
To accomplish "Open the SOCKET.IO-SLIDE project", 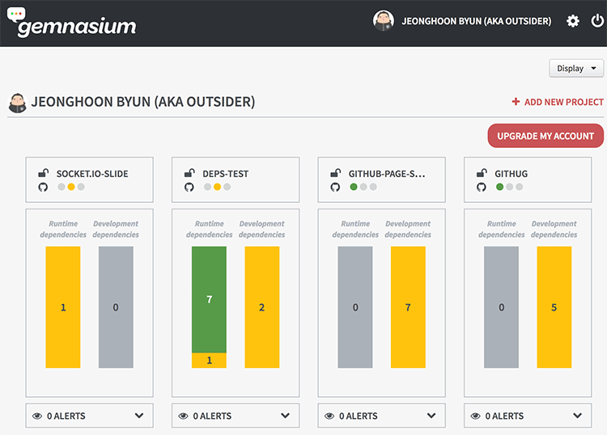I will click(x=92, y=174).
